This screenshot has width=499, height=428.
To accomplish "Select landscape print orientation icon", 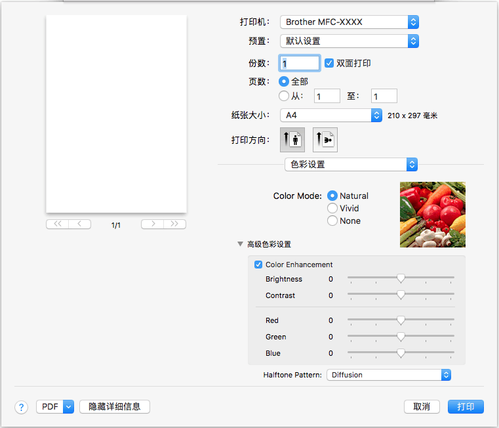I will [x=325, y=140].
